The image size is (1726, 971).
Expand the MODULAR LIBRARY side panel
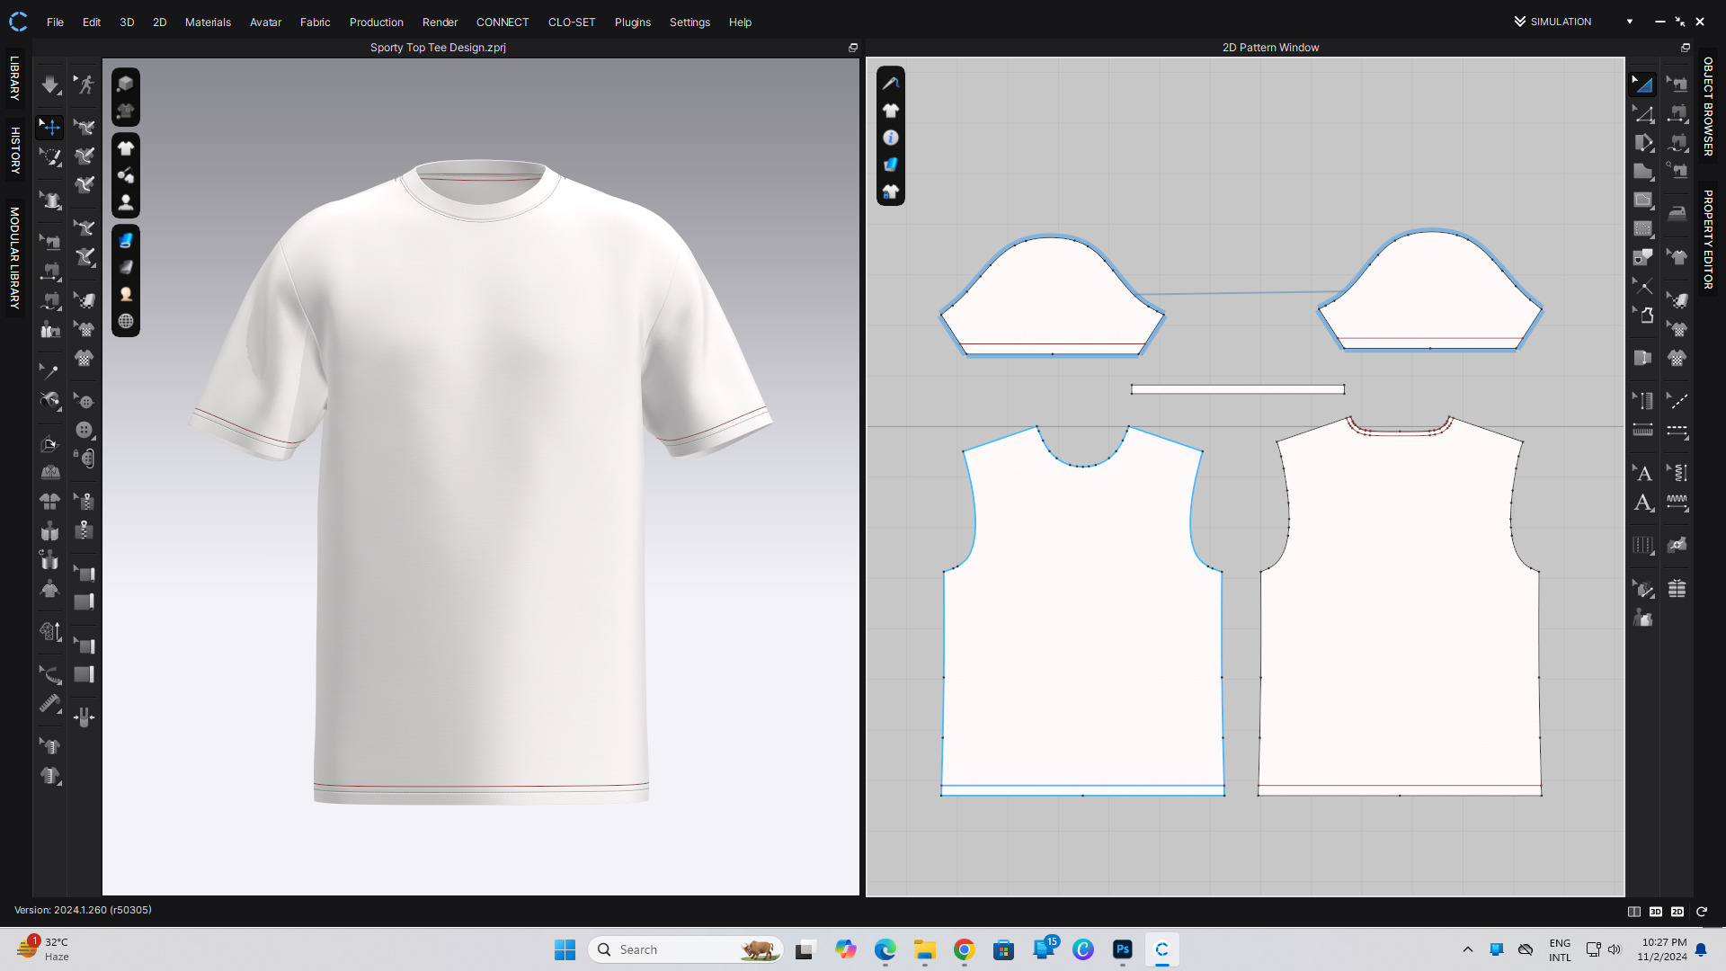14,258
